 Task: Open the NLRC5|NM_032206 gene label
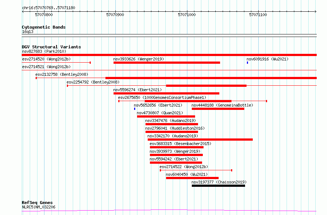[39, 207]
